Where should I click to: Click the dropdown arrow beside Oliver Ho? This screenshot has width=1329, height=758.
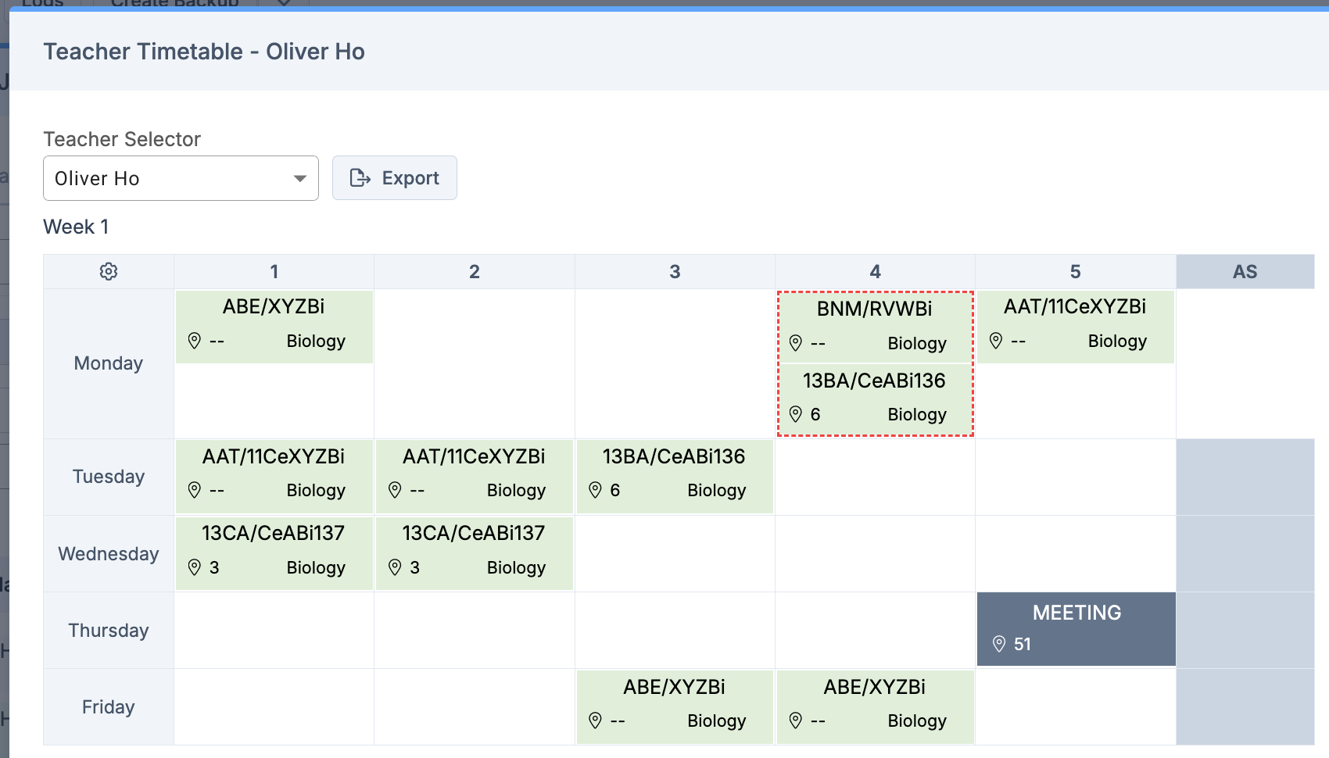pyautogui.click(x=299, y=178)
